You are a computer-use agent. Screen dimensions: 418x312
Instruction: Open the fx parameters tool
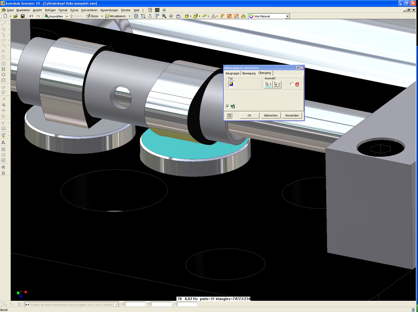3,142
